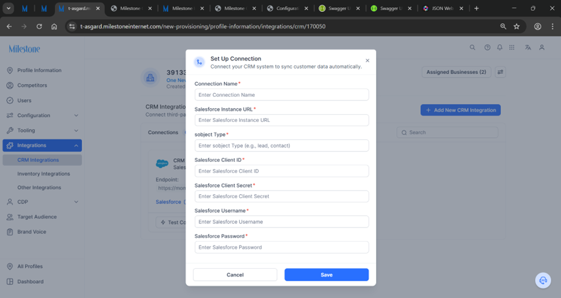Save the new CRM connection
This screenshot has height=298, width=561.
pyautogui.click(x=326, y=275)
